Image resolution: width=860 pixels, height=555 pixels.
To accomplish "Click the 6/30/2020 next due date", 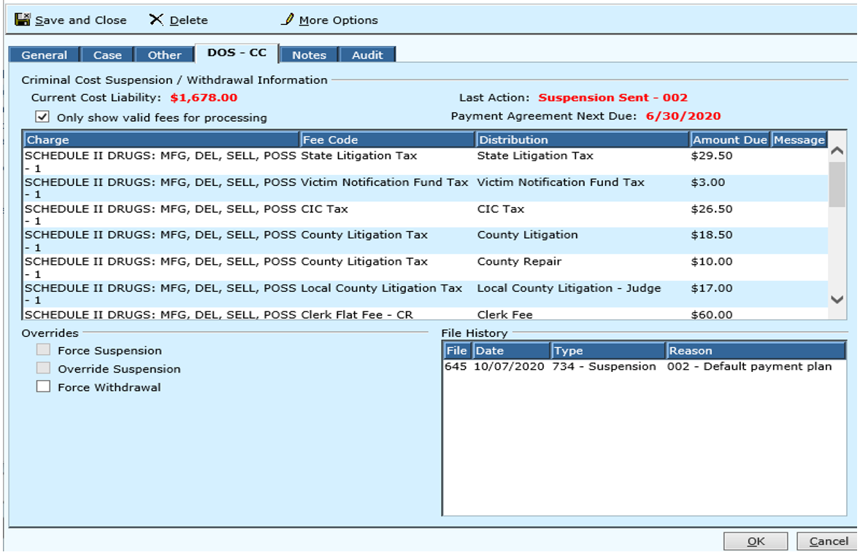I will tap(683, 116).
